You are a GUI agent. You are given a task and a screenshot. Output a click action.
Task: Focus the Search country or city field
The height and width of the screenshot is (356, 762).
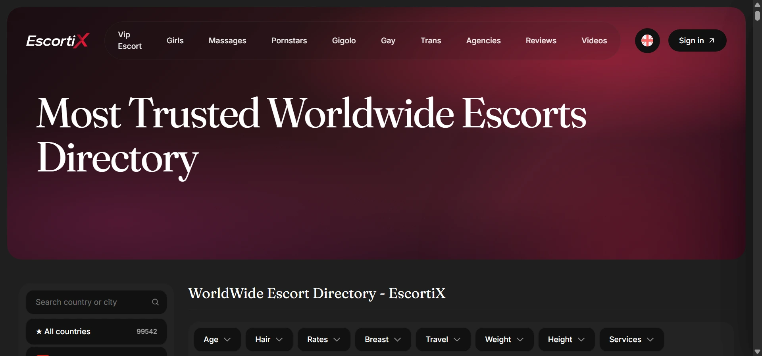pos(96,302)
